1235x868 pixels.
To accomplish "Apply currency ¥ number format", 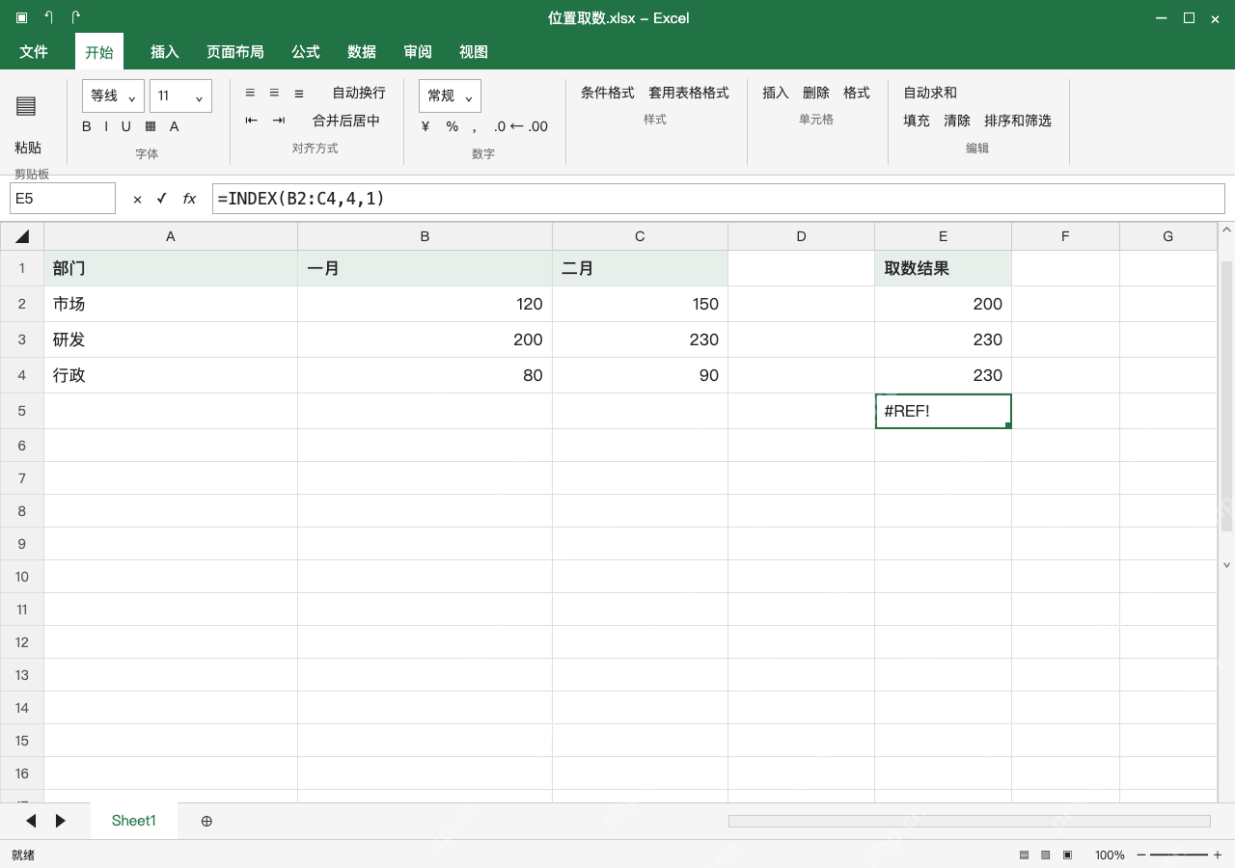I will [x=425, y=126].
